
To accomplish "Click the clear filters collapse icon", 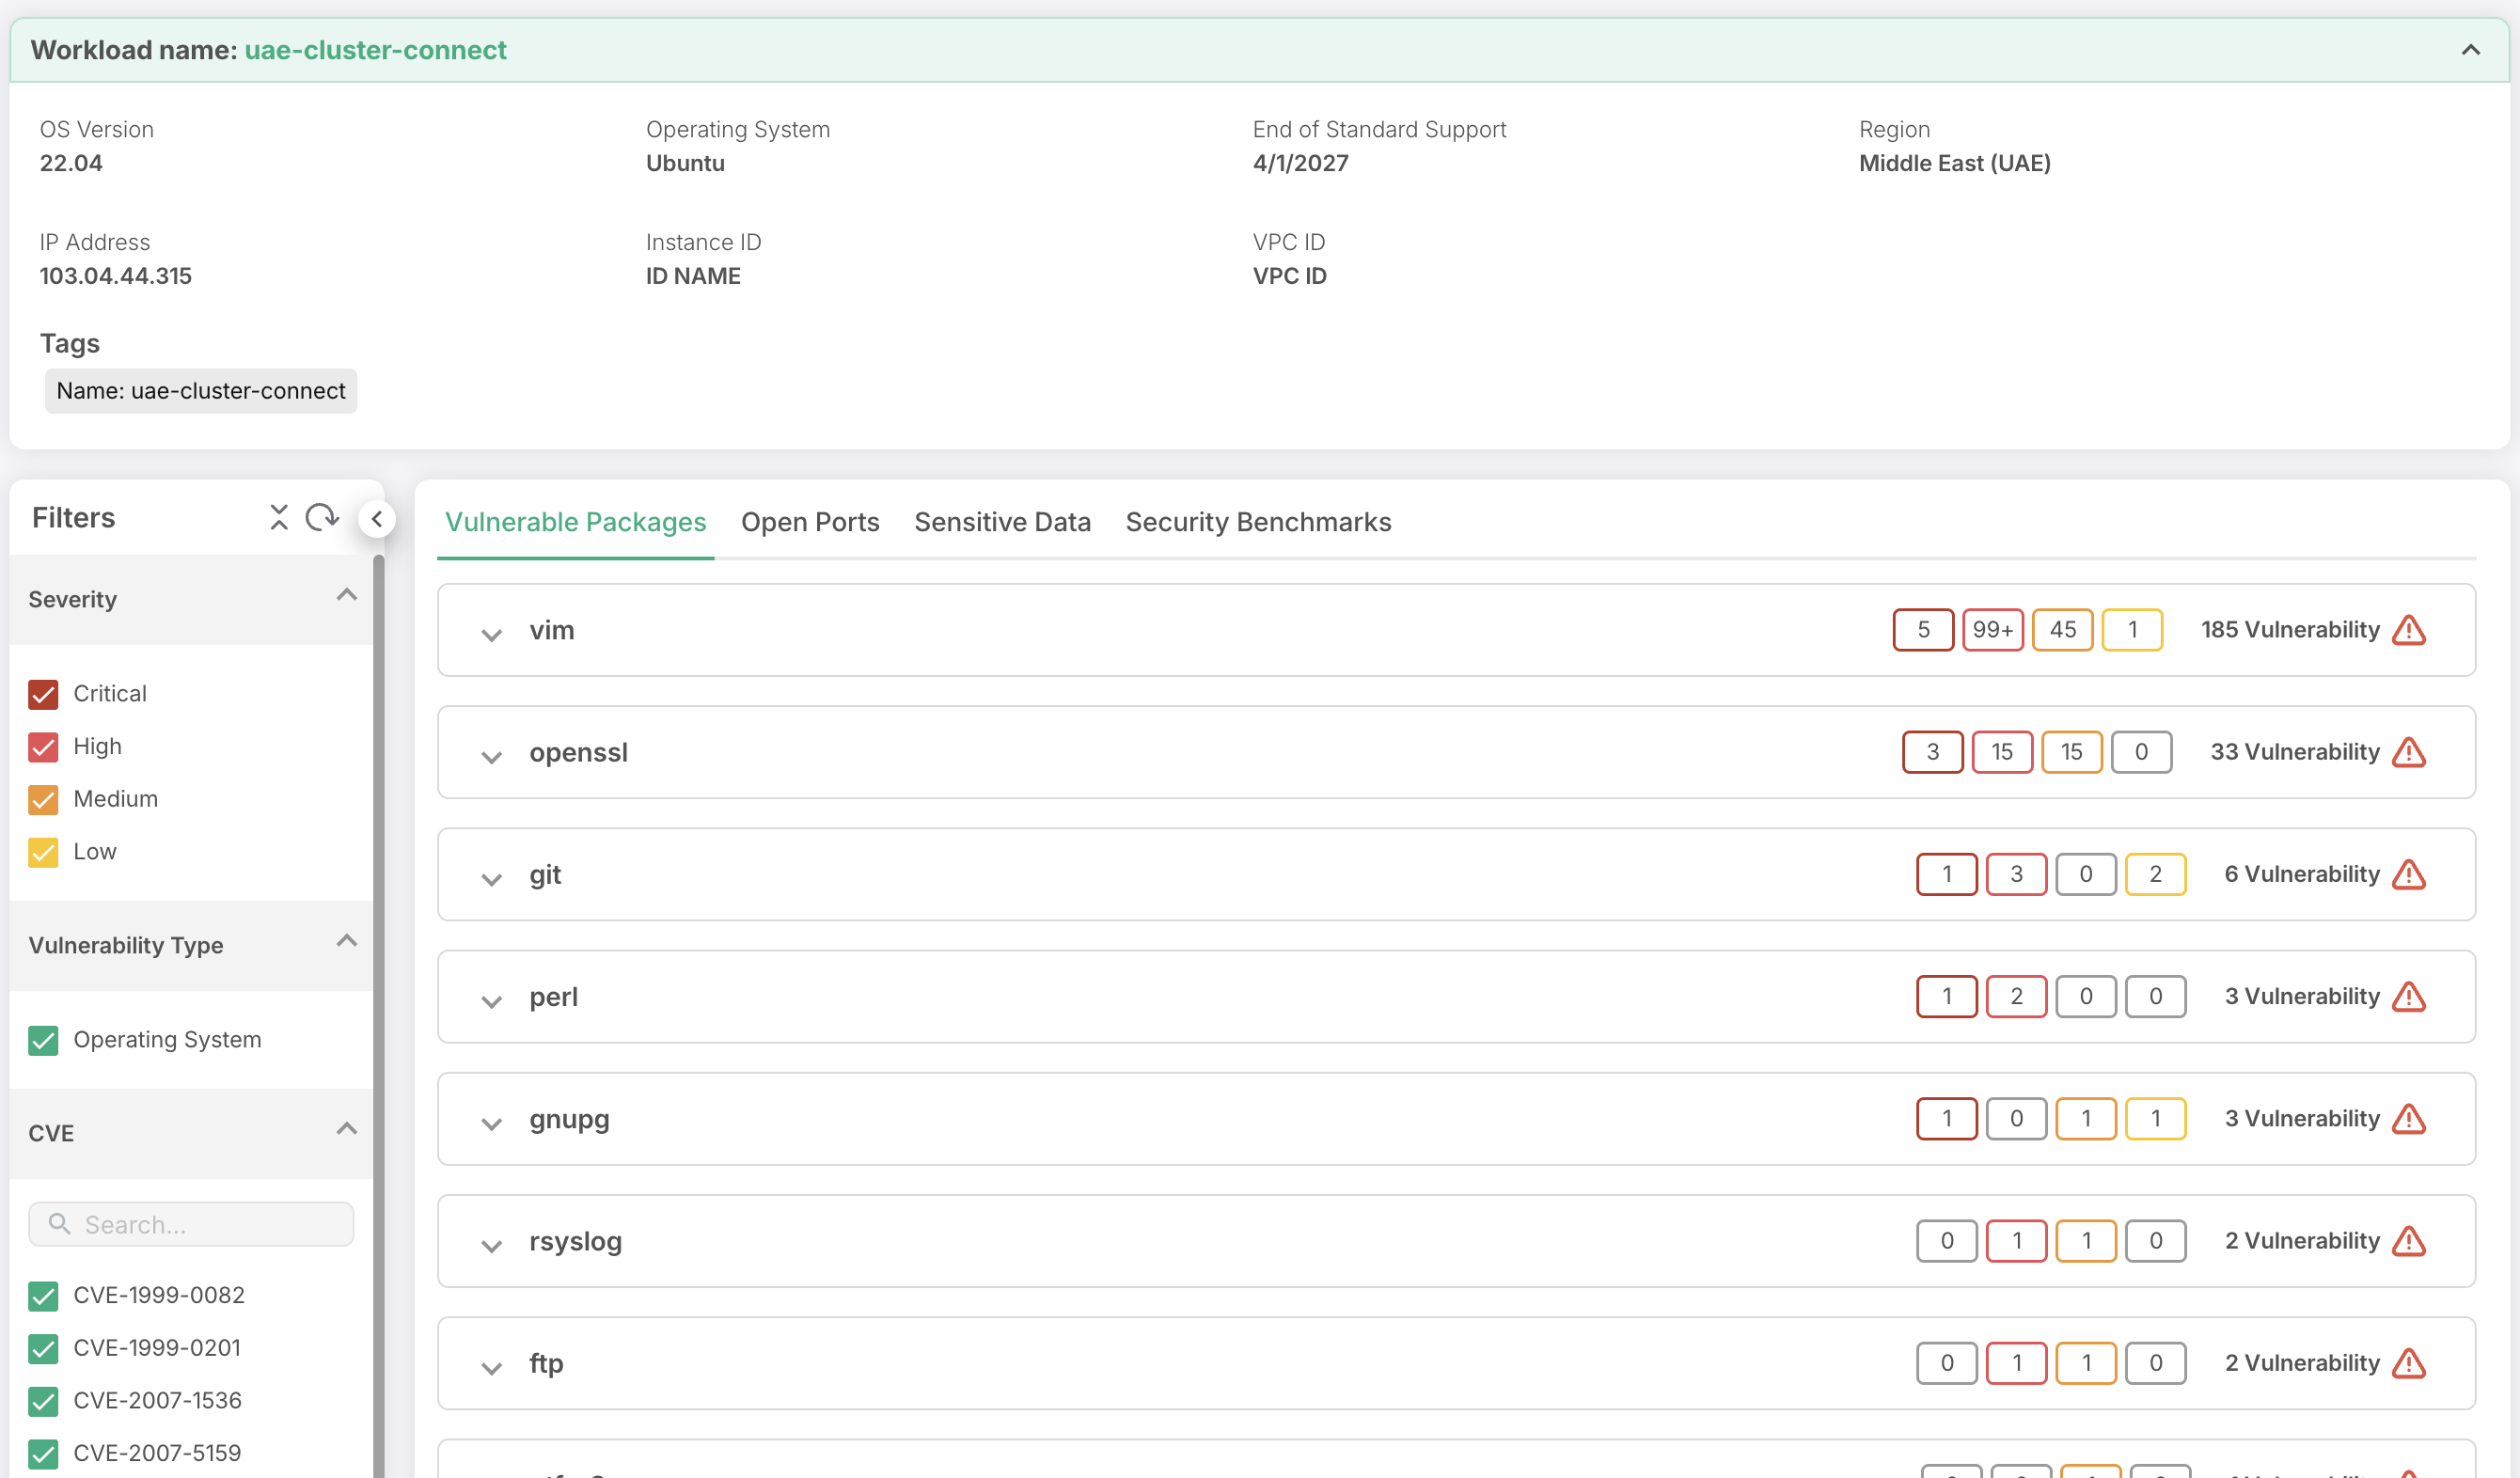I will [x=279, y=517].
